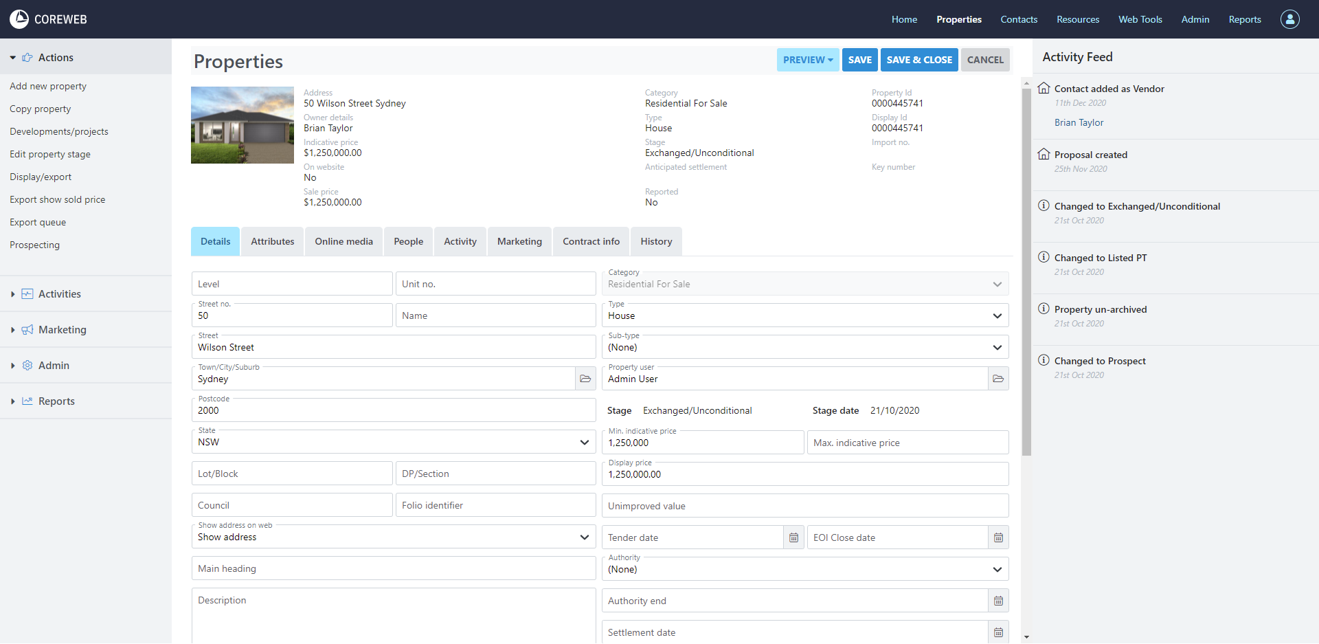
Task: Click the property photo thumbnail
Action: point(243,125)
